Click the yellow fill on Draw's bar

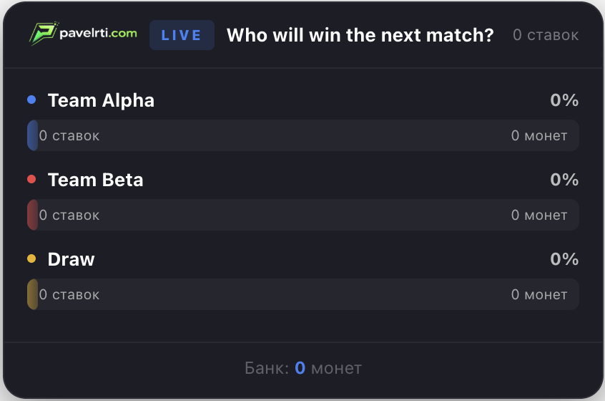pos(32,294)
